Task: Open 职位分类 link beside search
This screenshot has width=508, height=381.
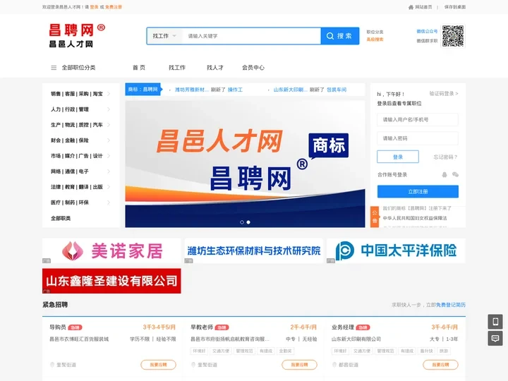Action: pos(375,32)
